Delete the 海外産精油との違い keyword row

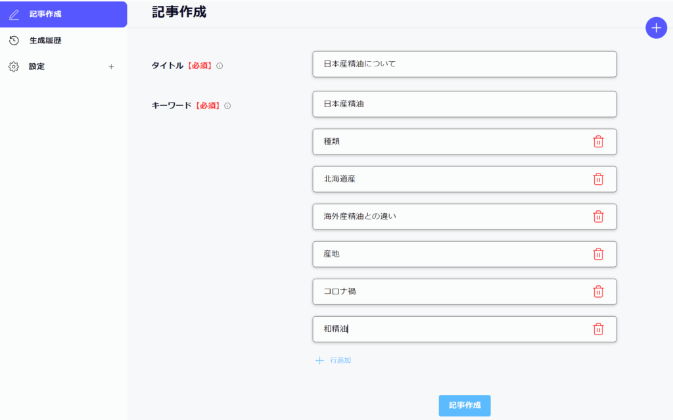598,216
